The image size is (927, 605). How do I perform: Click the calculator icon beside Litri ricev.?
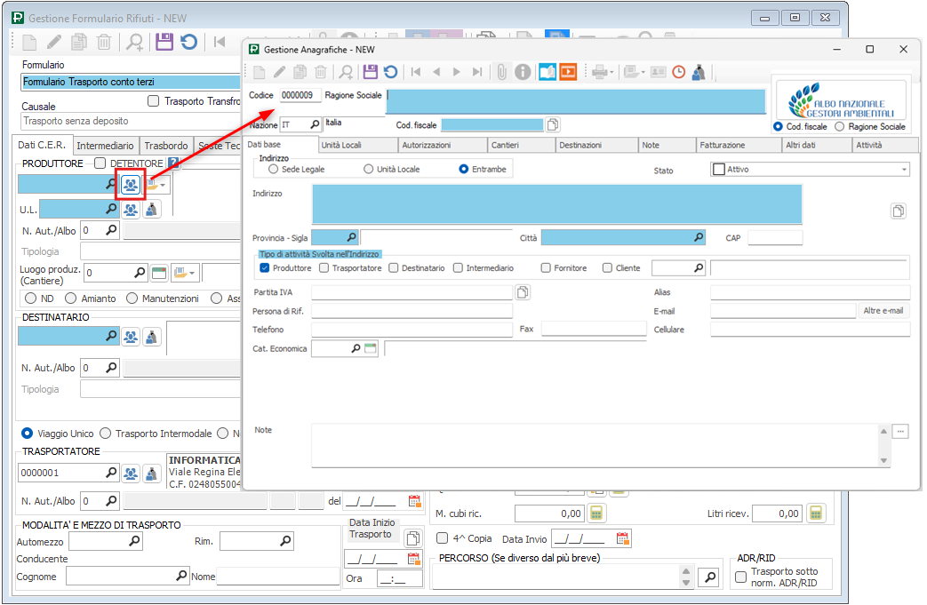pos(816,513)
